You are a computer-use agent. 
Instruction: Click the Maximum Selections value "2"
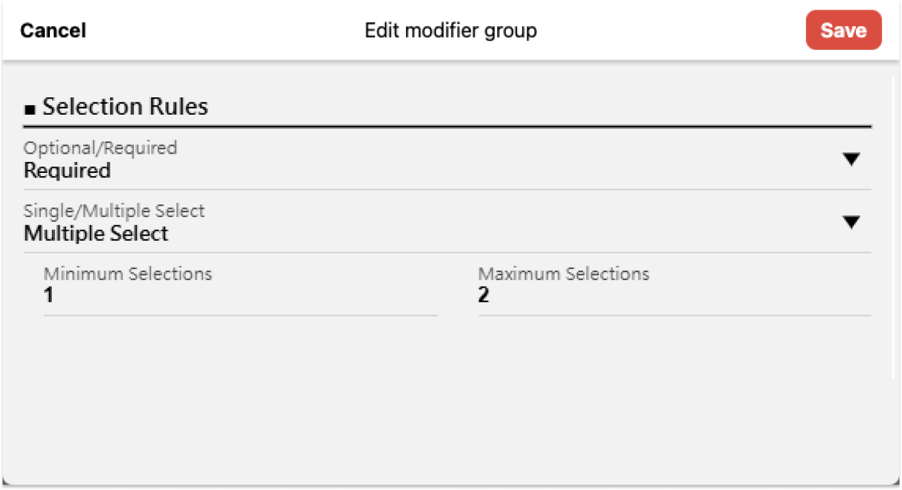click(x=484, y=296)
